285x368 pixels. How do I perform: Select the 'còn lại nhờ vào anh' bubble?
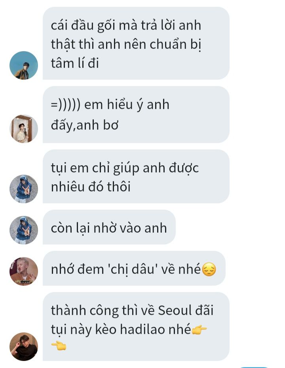click(109, 227)
